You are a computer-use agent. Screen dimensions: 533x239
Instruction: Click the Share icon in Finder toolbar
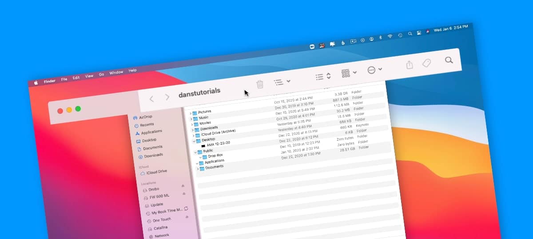[x=410, y=65]
